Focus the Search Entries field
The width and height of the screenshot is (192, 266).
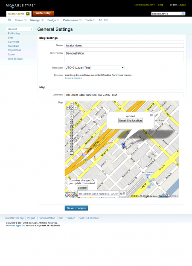pos(166,14)
